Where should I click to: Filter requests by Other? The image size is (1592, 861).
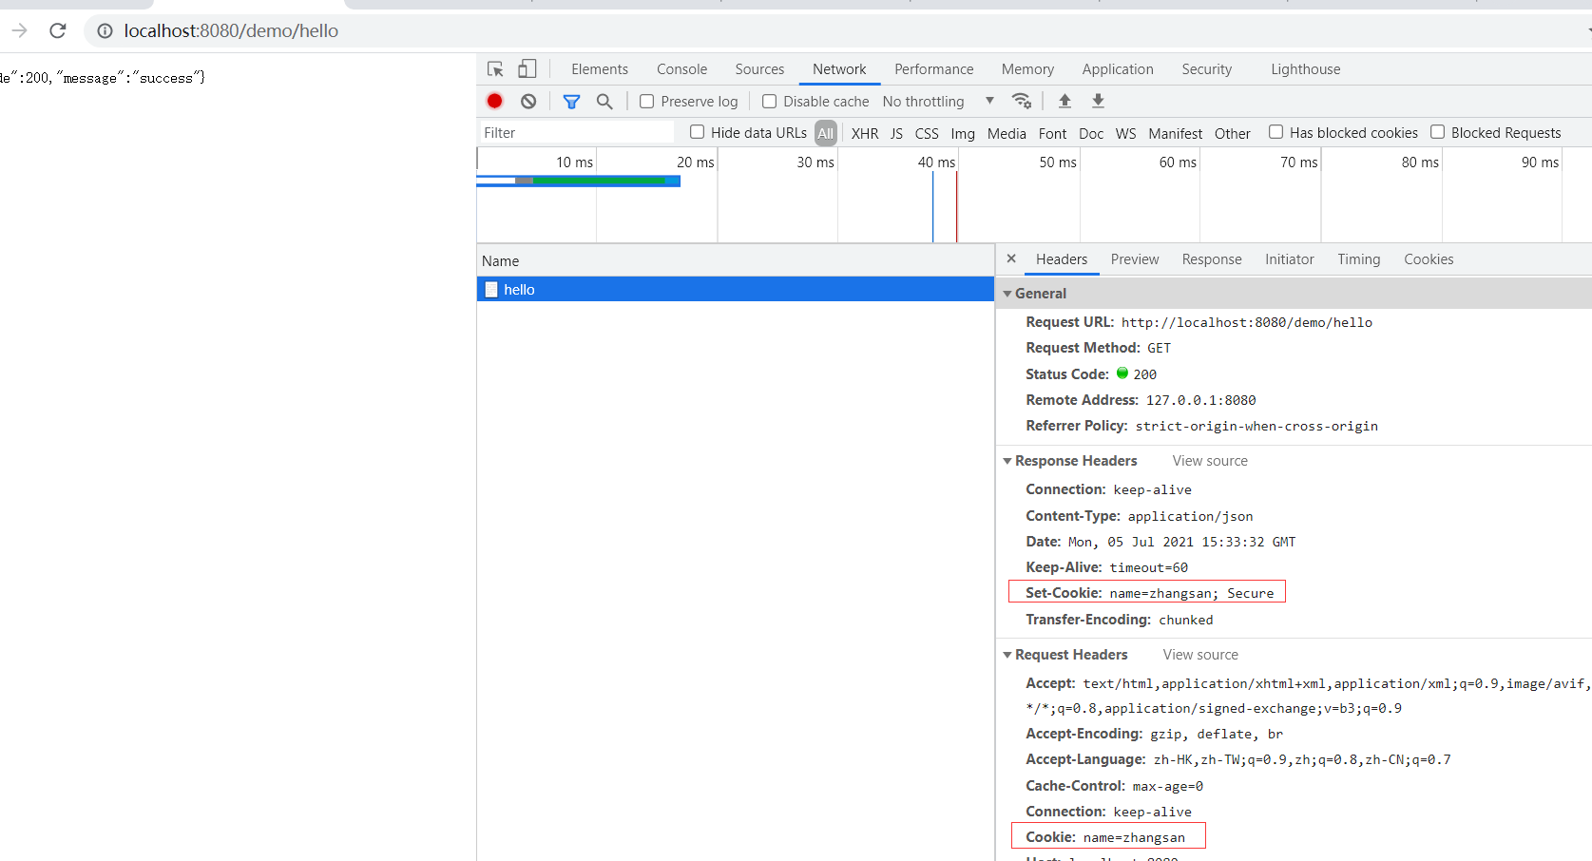[x=1232, y=134]
